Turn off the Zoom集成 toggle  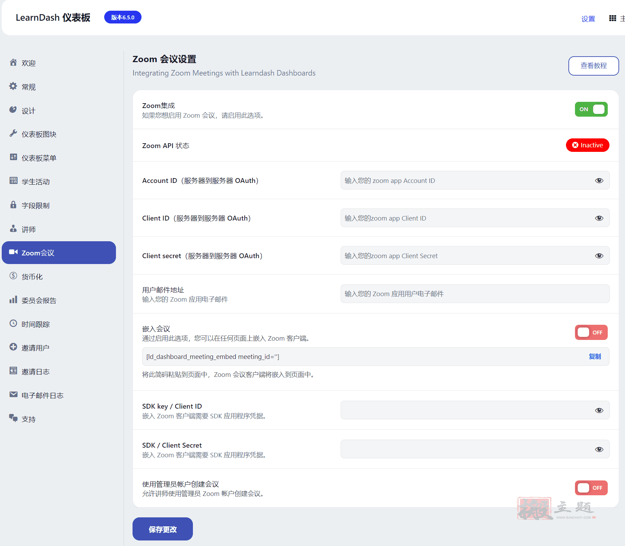[591, 109]
